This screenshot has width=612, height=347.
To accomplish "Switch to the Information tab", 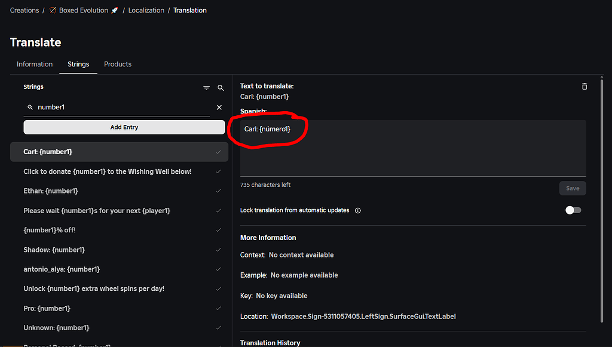I will click(35, 64).
